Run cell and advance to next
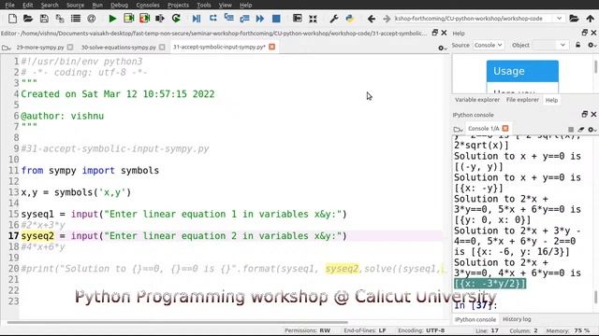The width and height of the screenshot is (599, 336). tap(144, 19)
